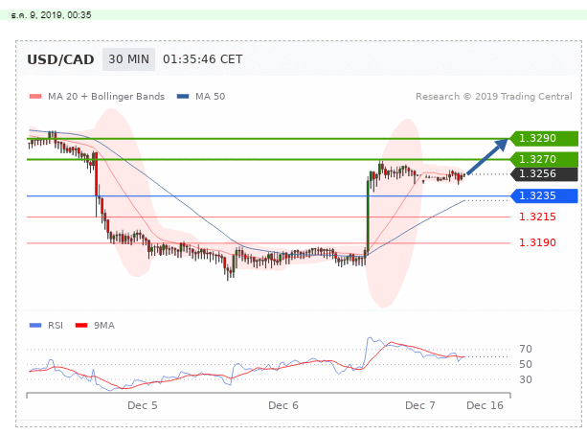Select the 9MA legend label
The height and width of the screenshot is (434, 587).
104,326
